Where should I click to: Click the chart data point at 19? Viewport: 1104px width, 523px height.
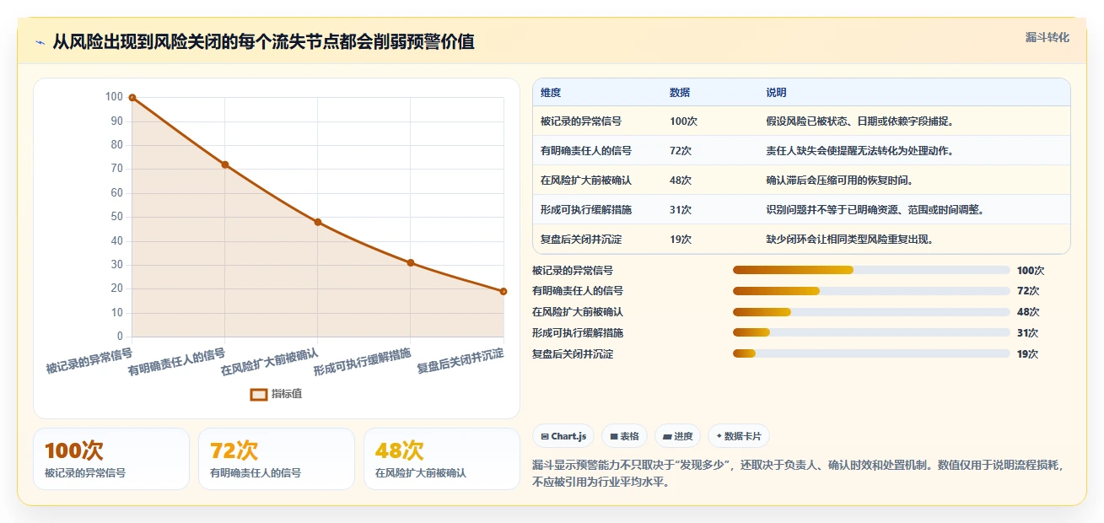tap(504, 291)
